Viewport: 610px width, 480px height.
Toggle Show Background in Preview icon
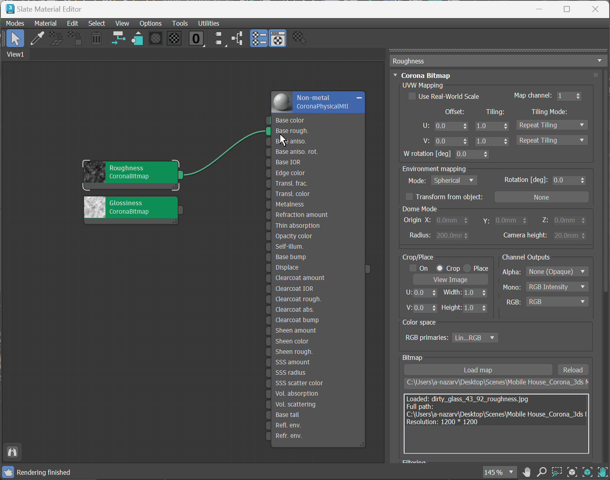174,39
